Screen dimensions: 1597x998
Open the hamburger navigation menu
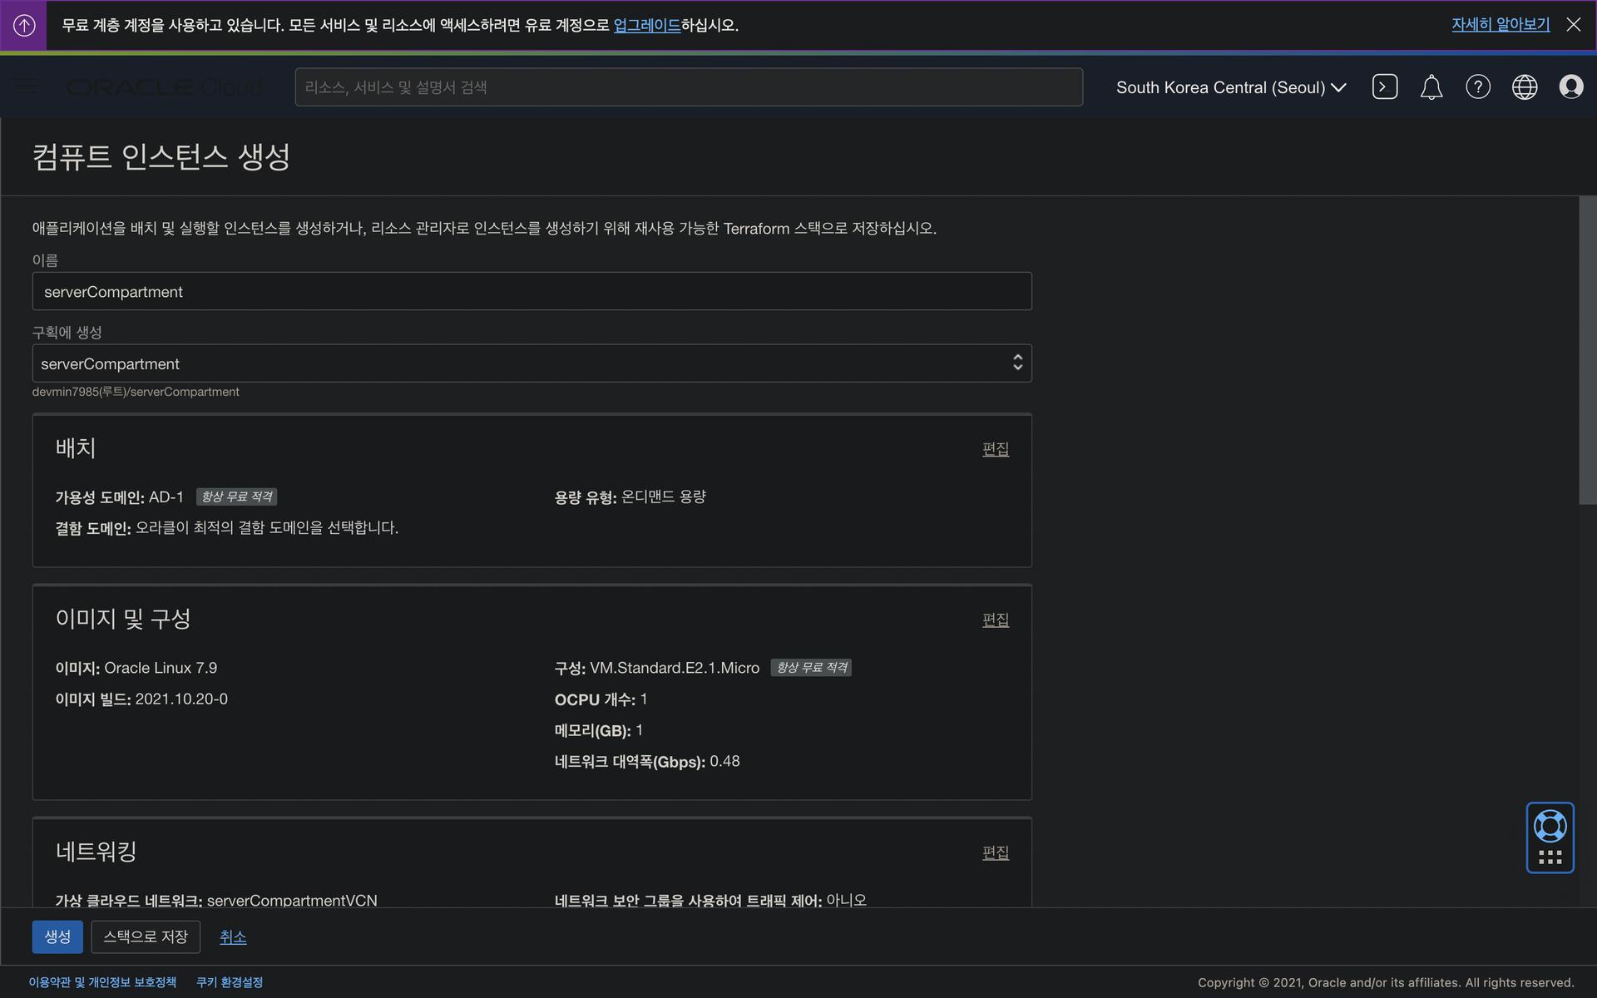26,86
